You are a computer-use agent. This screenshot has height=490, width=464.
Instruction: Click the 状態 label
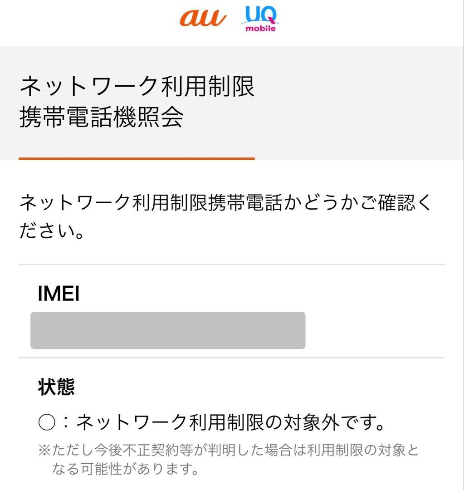point(56,387)
